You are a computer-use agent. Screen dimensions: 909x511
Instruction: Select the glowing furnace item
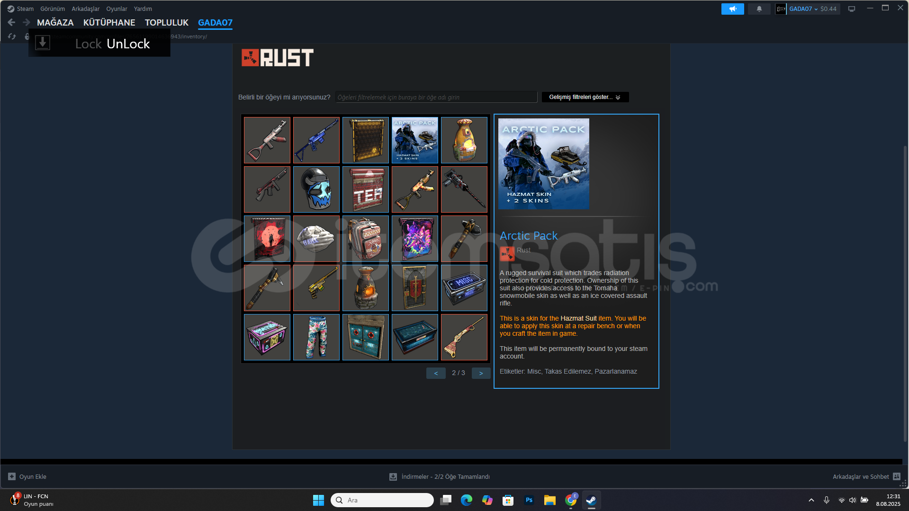click(x=366, y=288)
